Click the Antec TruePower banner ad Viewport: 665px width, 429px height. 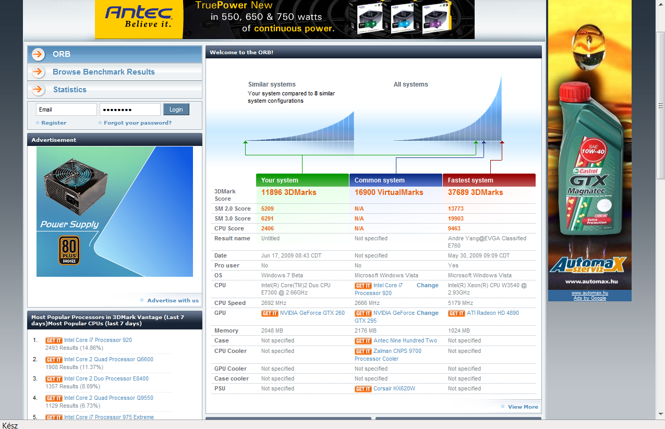click(x=285, y=19)
